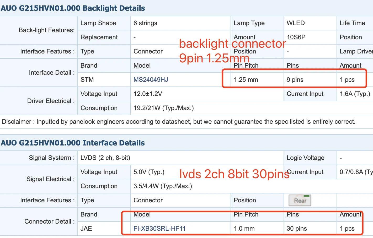Open the FI-XB30SRL-HF11 connector link
373x238 pixels.
coord(159,229)
